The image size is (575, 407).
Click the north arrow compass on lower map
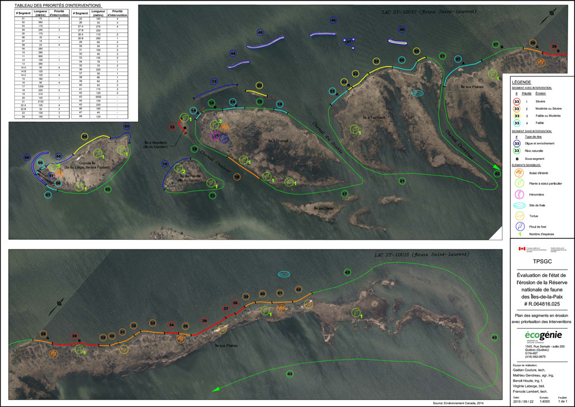click(59, 304)
